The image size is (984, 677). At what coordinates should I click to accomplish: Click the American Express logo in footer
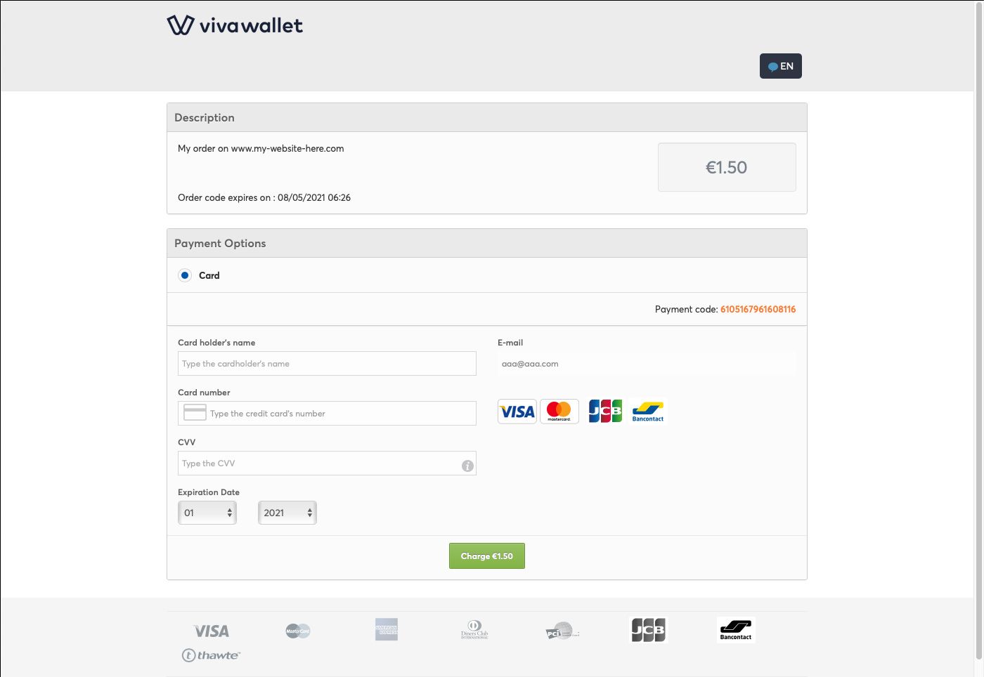(387, 629)
